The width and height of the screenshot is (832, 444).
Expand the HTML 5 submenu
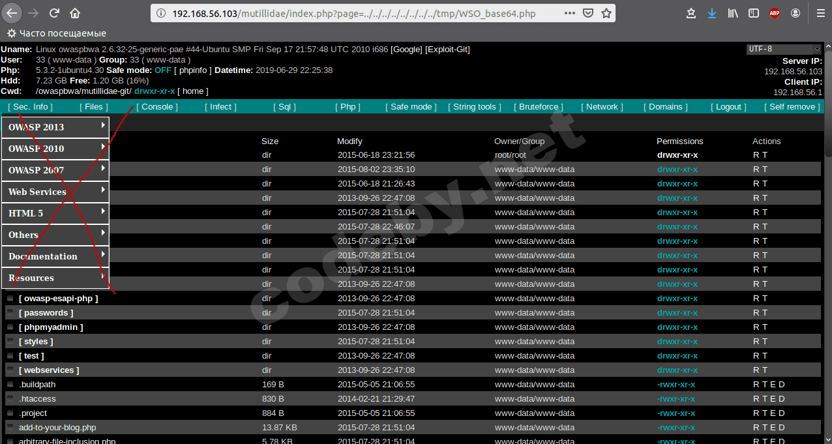pos(55,213)
